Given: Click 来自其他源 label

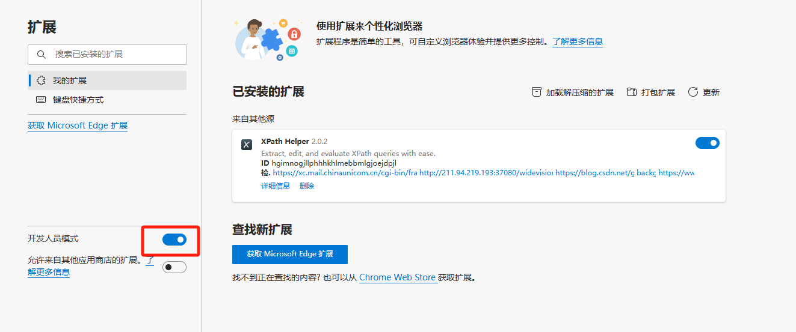Looking at the screenshot, I should (x=253, y=119).
